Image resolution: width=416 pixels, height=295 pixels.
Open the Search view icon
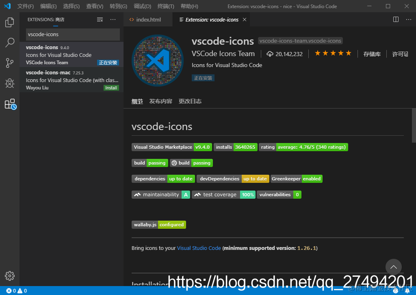[x=10, y=42]
